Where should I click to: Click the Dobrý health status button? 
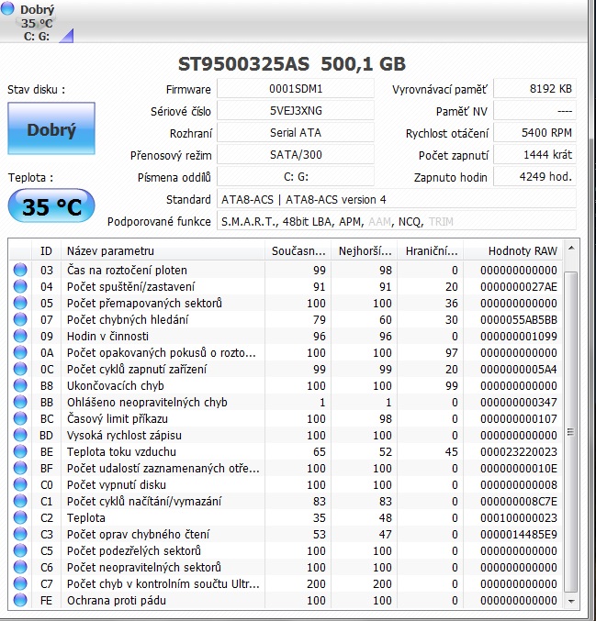pyautogui.click(x=51, y=128)
